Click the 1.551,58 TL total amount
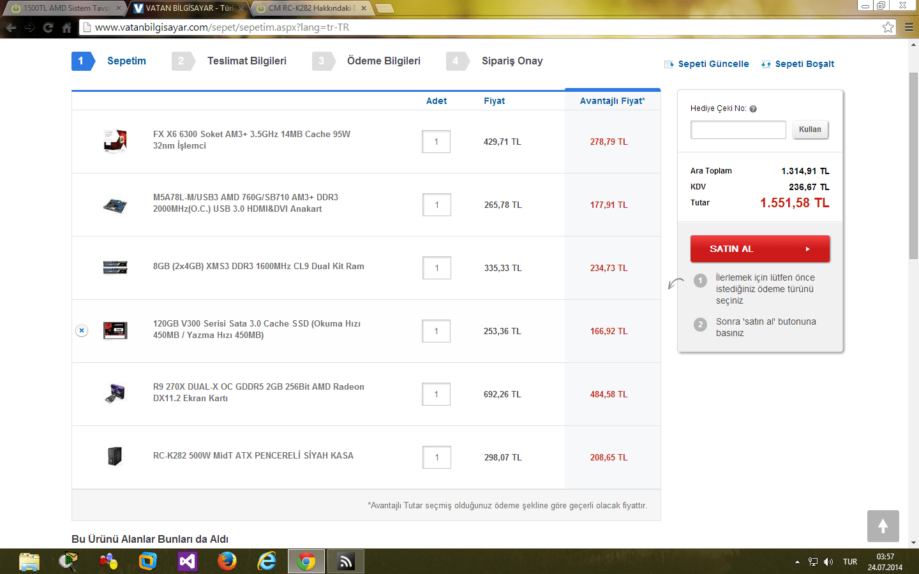Screen dimensions: 919x574 point(795,203)
